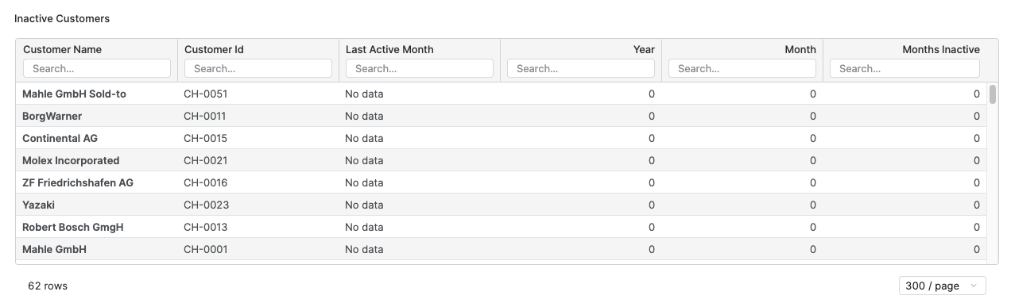Click Month value in Robert Bosch GmgH row

[x=813, y=227]
